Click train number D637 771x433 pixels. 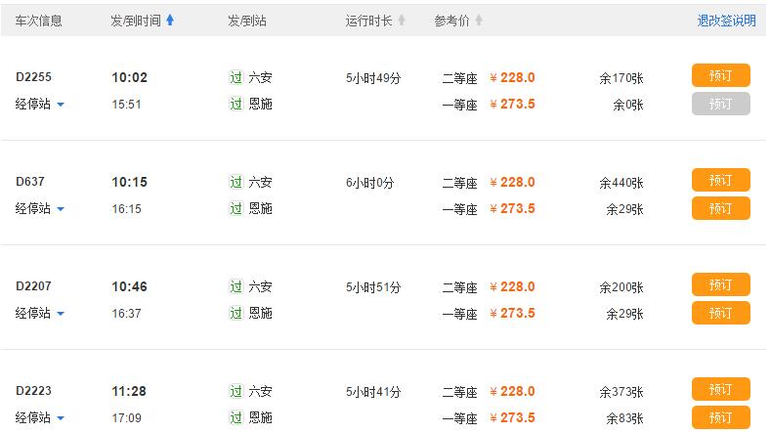[x=30, y=181]
